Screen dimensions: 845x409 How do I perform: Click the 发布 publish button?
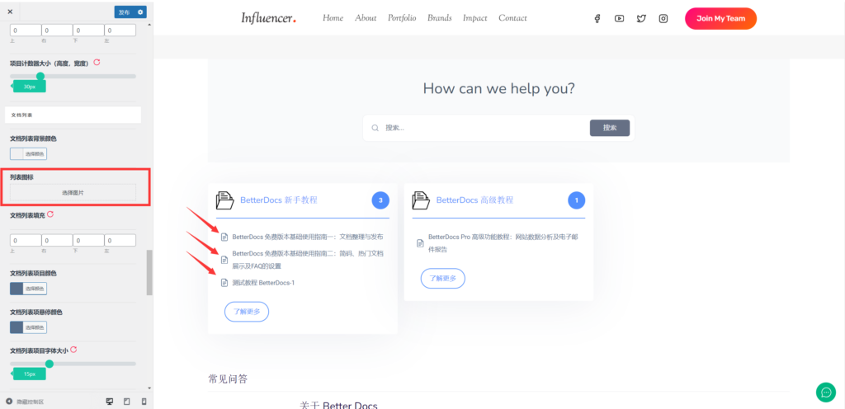pos(125,12)
